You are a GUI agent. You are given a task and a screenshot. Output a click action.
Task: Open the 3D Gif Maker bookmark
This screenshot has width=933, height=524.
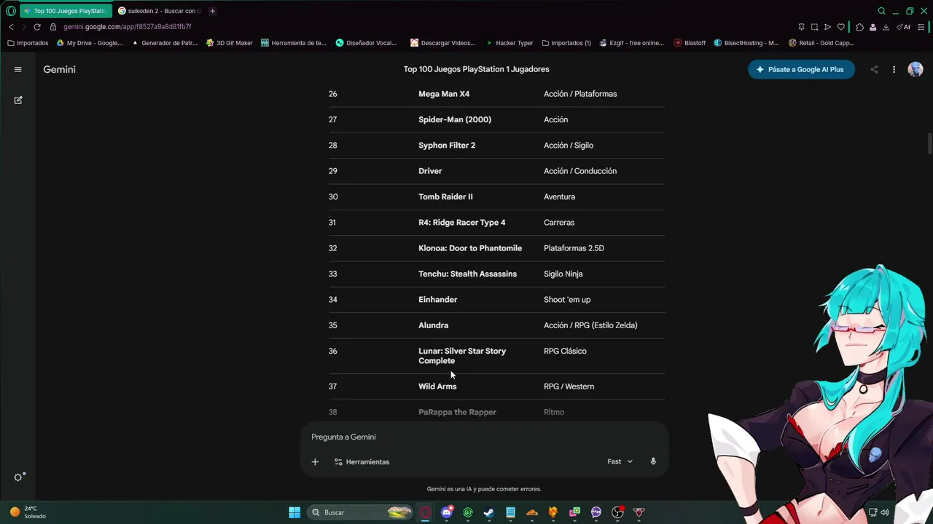229,43
